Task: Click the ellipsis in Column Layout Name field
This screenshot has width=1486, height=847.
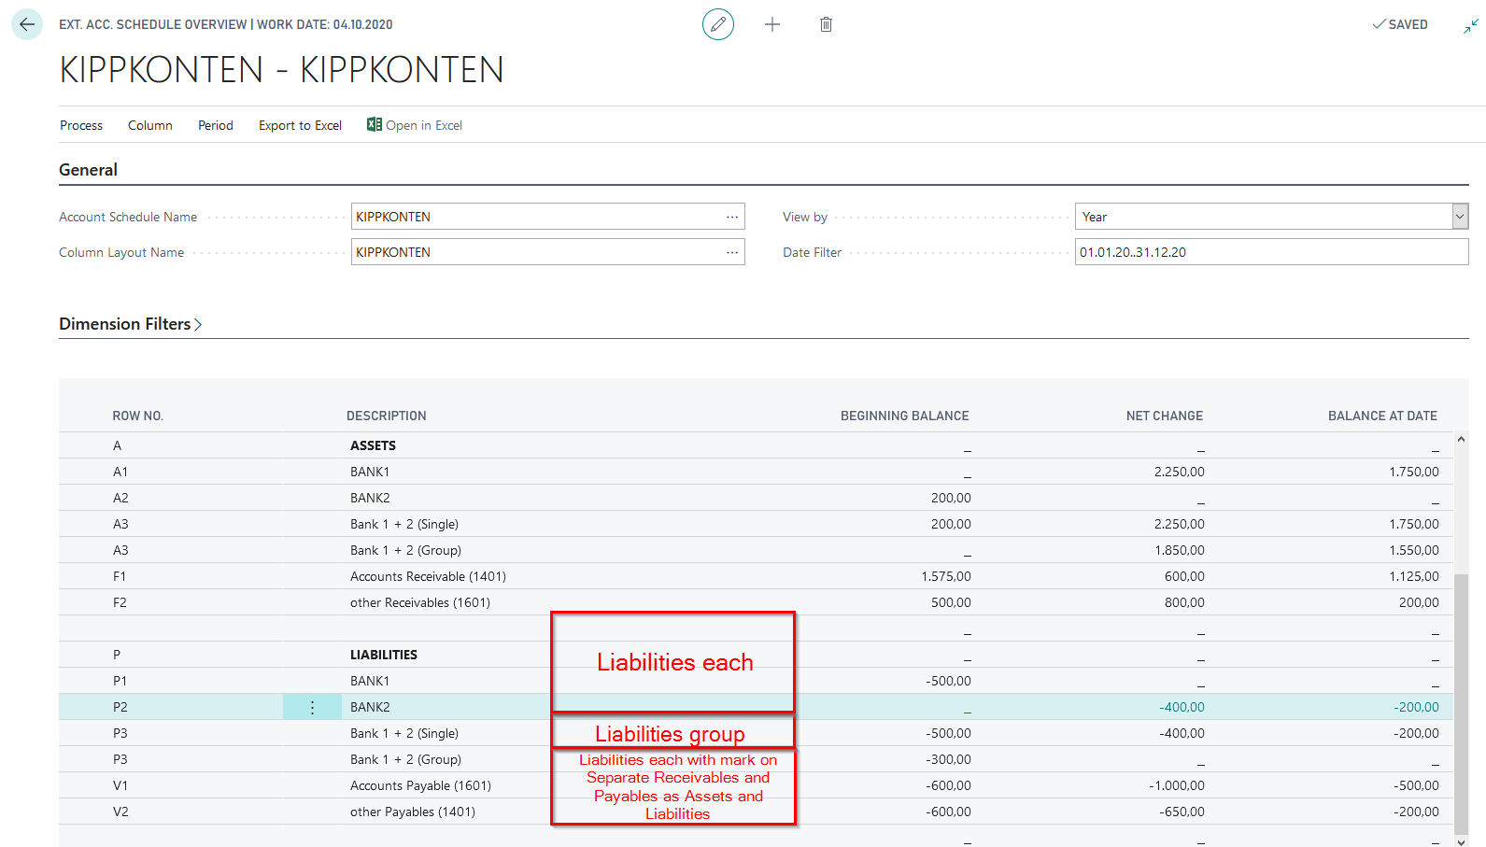Action: coord(731,252)
